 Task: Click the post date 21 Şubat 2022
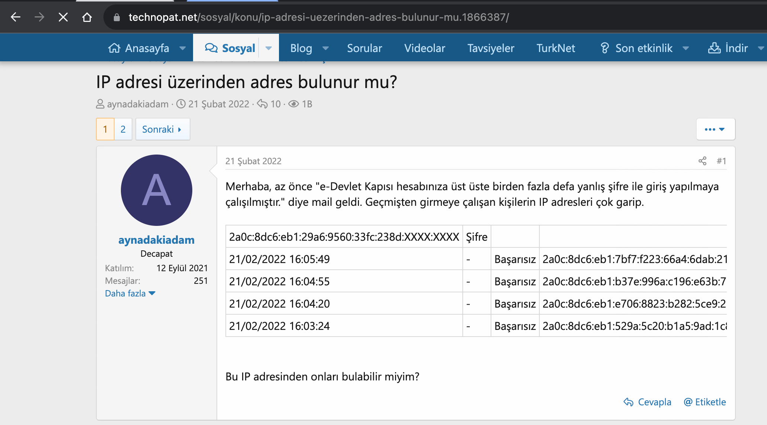(x=253, y=161)
